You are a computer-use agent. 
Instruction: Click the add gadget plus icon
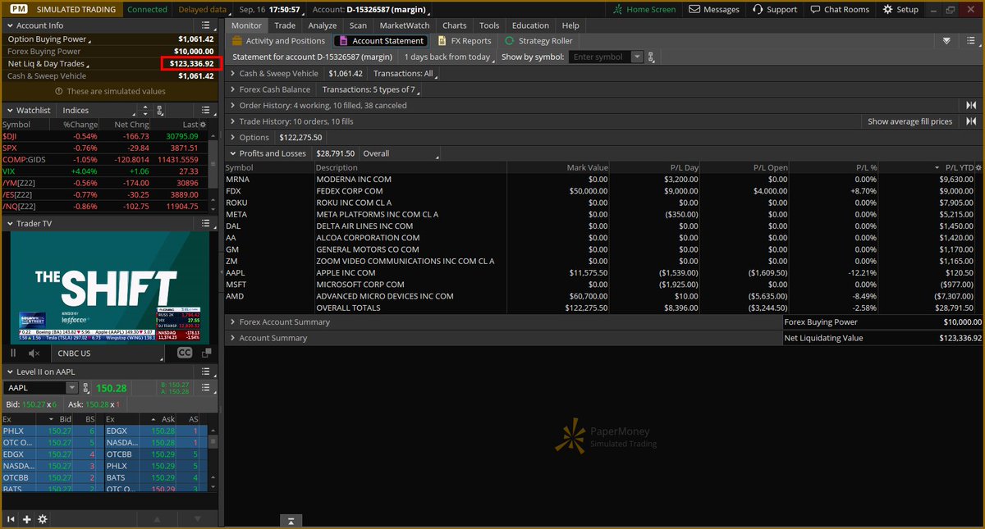27,519
